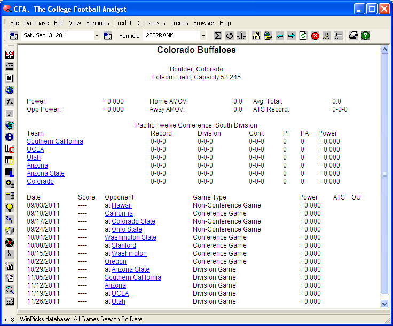393x326 pixels.
Task: Click the vertical scrollbar down arrow
Action: [x=385, y=304]
